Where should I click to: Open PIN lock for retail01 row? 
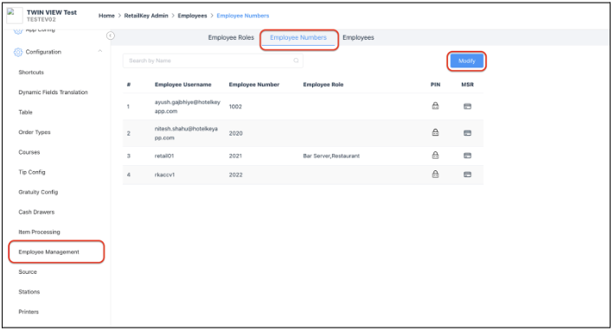435,156
